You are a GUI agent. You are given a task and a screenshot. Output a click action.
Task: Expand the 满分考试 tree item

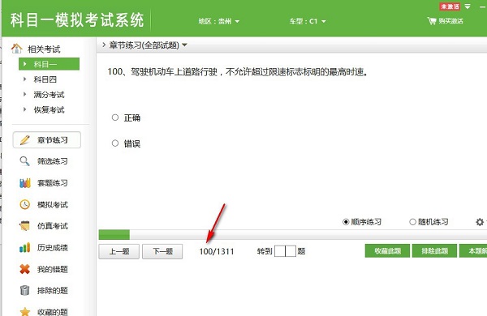coord(25,94)
